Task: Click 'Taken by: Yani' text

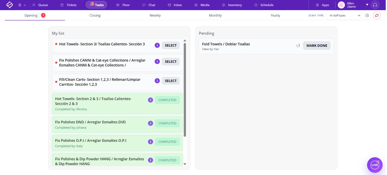Action: [210, 49]
